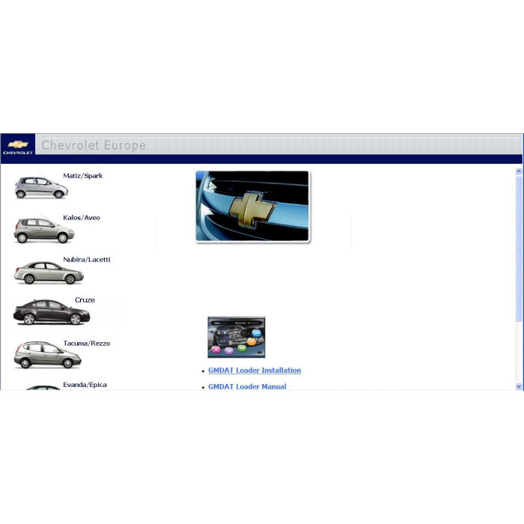Select the Kalos/Aveo car image

pos(43,231)
